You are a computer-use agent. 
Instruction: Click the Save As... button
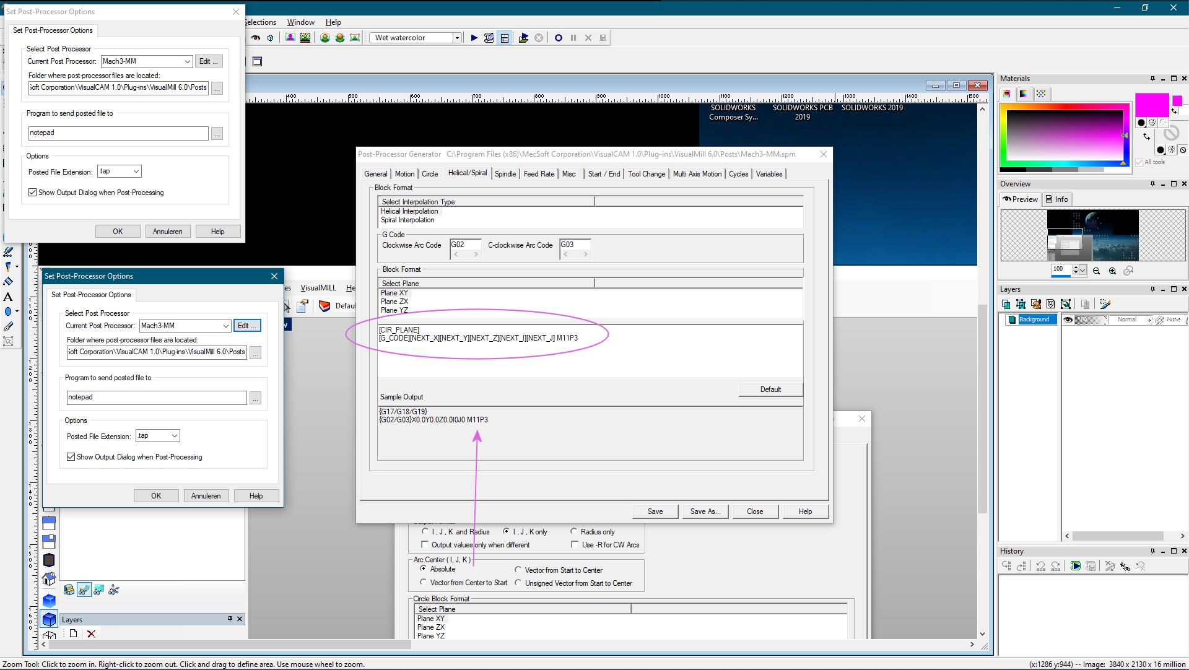pos(705,511)
